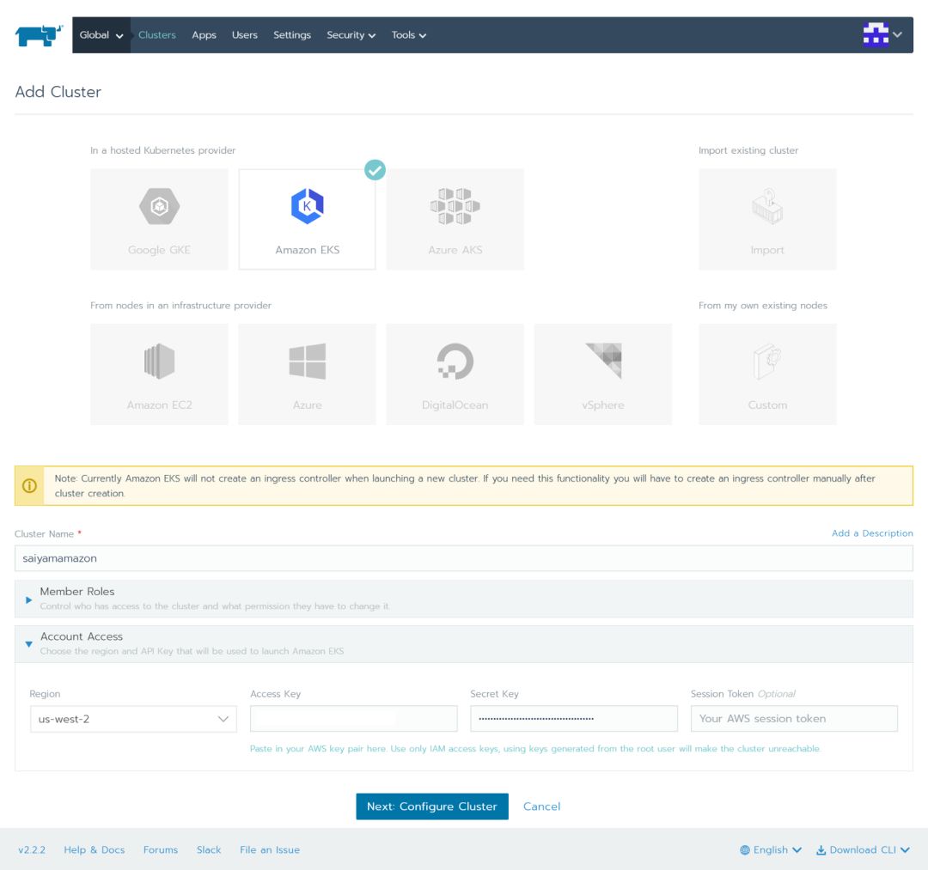Expand the Member Roles section
This screenshot has width=928, height=870.
[463, 599]
